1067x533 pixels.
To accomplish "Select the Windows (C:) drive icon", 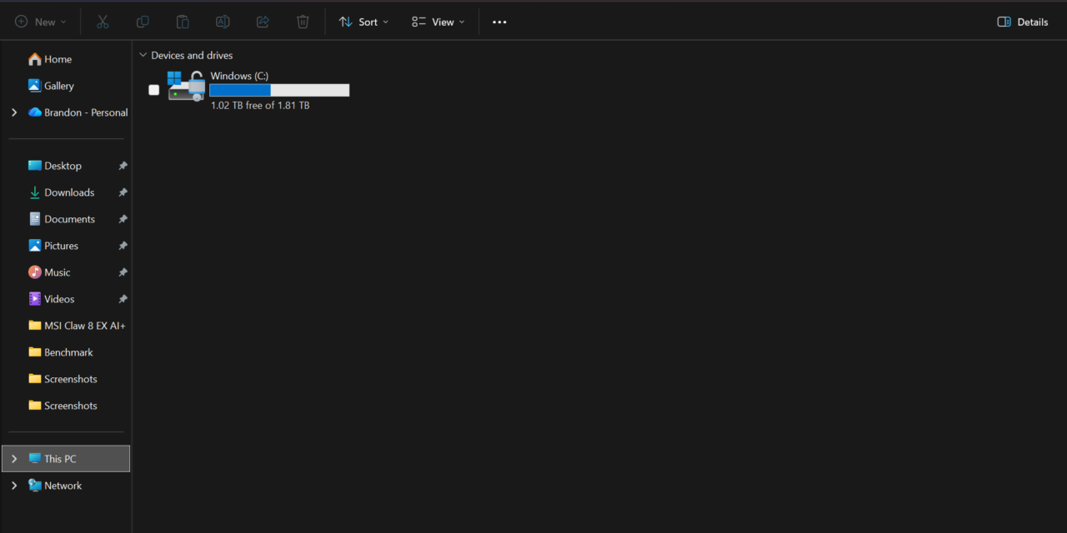I will pyautogui.click(x=186, y=86).
